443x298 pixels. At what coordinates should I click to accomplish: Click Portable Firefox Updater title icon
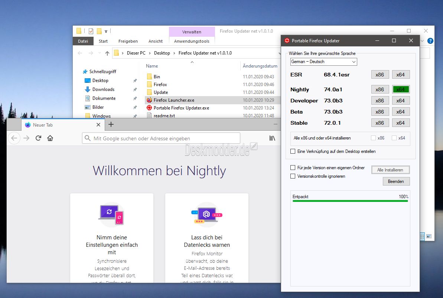pos(287,41)
